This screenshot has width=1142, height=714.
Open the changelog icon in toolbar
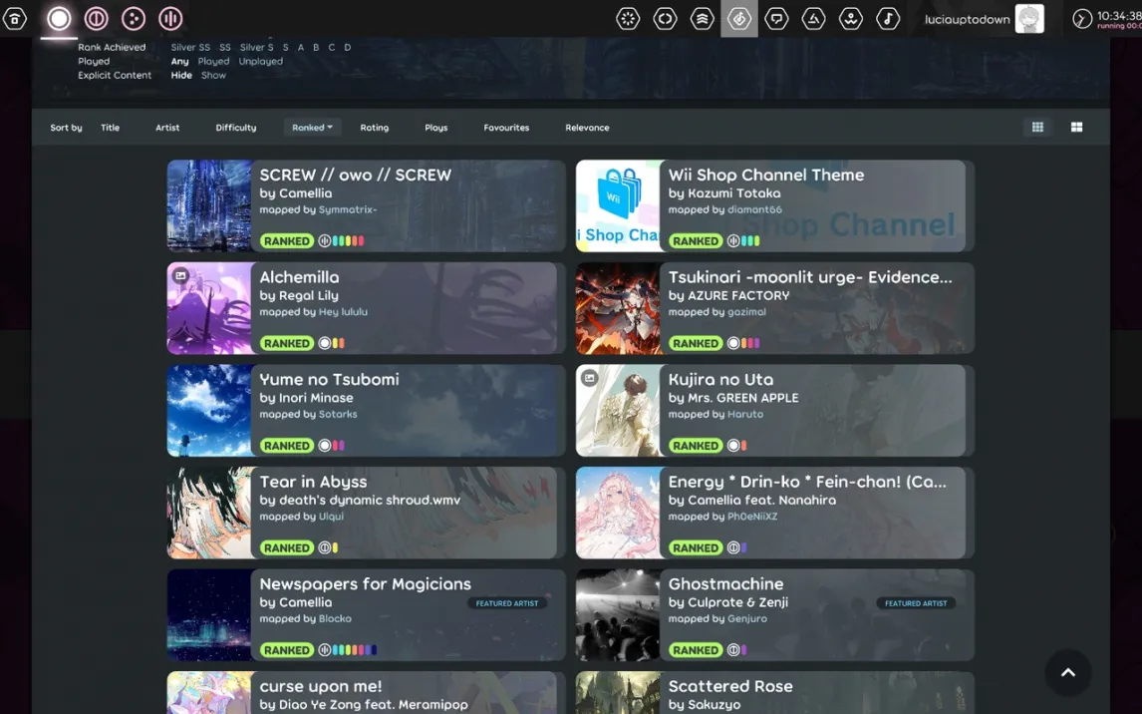pos(665,19)
